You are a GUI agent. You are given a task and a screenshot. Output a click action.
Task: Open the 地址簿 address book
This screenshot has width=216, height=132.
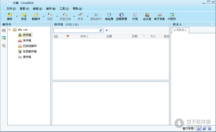coord(109,17)
